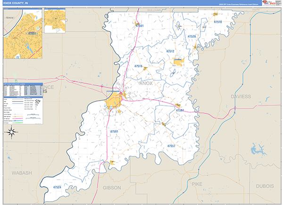Click ZIP code label 47597
Screen dimensions: 283x205
pos(180,110)
